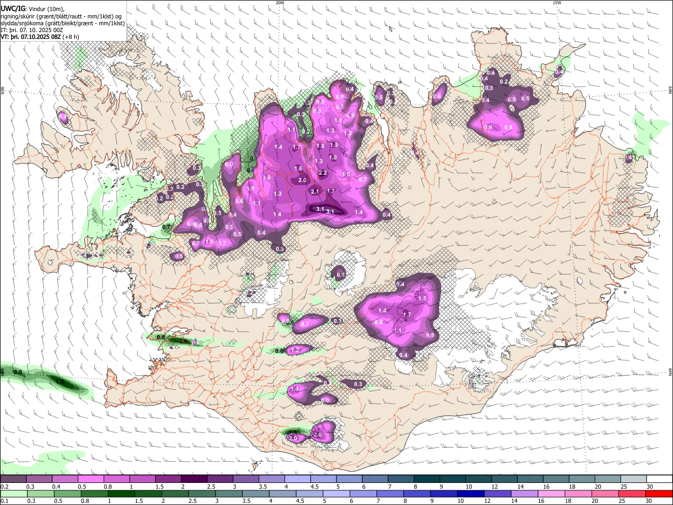Image resolution: width=673 pixels, height=505 pixels.
Task: Click the 'slydda/snjókoma (grátt/bleikt/grænt - mm/1klst)' line
Action: 63,23
